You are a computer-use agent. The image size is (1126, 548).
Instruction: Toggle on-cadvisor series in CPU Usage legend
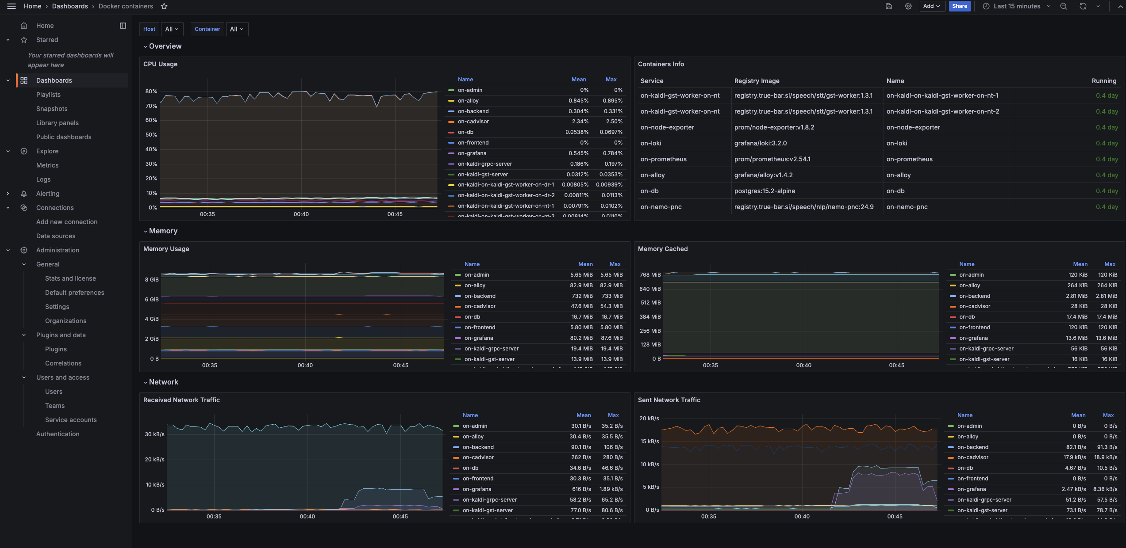(473, 122)
